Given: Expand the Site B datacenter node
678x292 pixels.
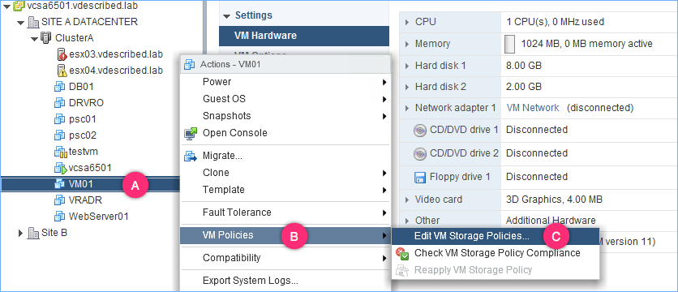Looking at the screenshot, I should 21,233.
